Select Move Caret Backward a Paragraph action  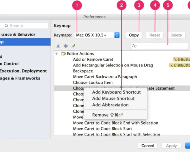[x=105, y=77]
